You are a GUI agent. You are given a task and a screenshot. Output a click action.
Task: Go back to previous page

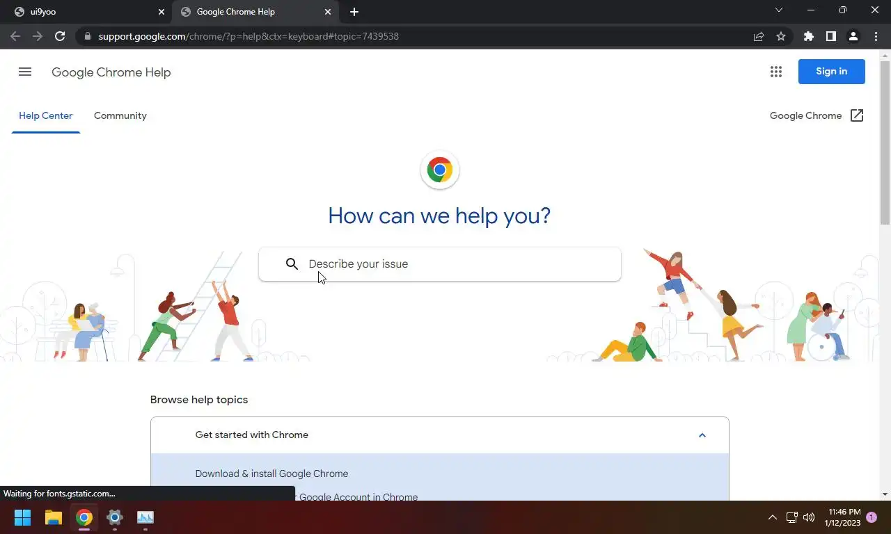point(15,36)
